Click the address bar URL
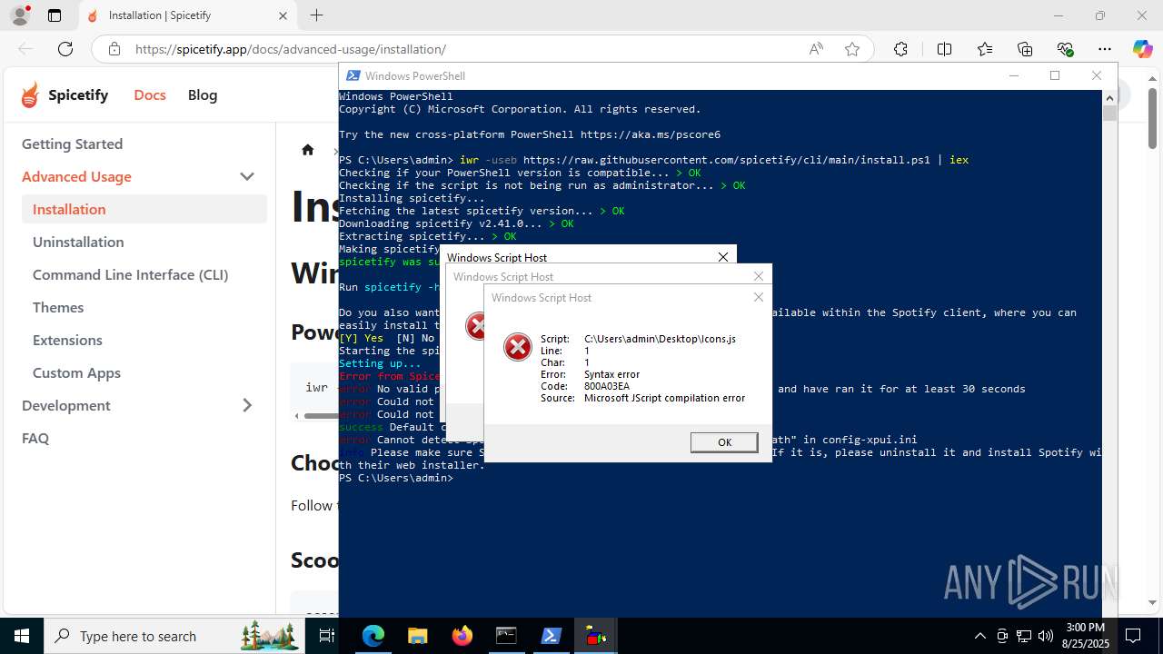 tap(291, 49)
